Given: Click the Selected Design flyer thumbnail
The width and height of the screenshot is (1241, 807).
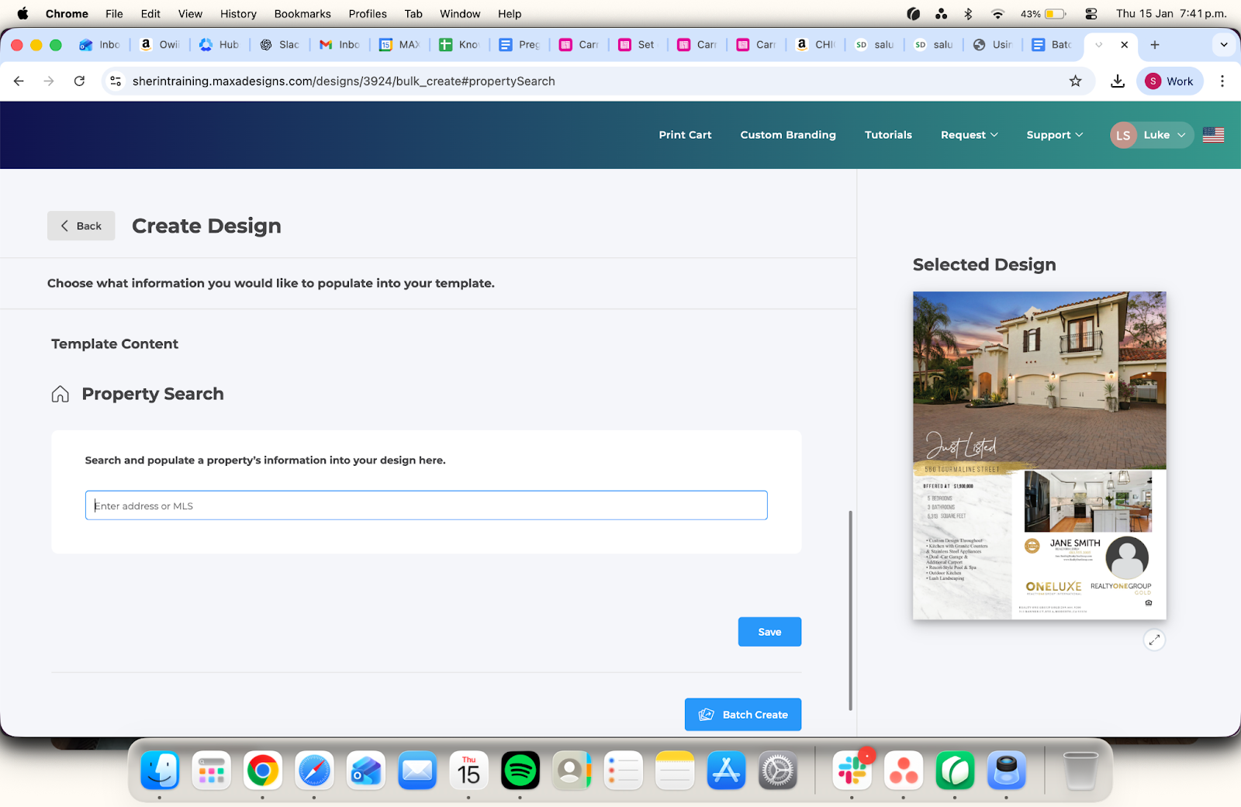Looking at the screenshot, I should click(x=1039, y=455).
